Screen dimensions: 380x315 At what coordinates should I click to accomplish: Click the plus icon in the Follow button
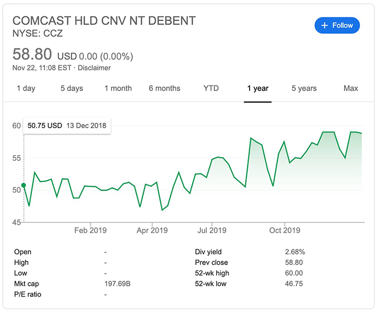tap(325, 26)
